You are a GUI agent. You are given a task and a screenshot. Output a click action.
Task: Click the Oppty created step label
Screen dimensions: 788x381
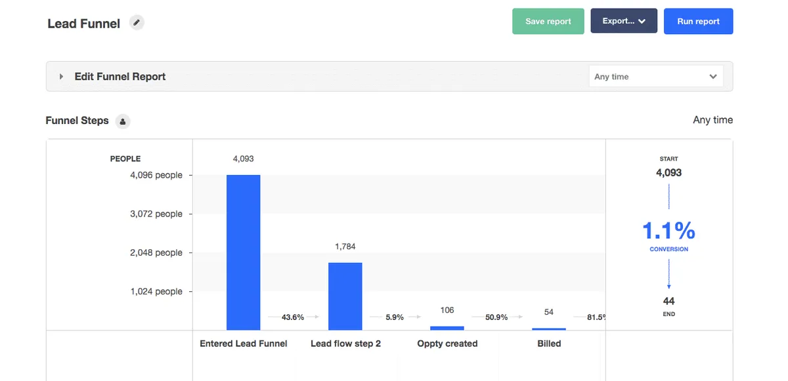447,344
